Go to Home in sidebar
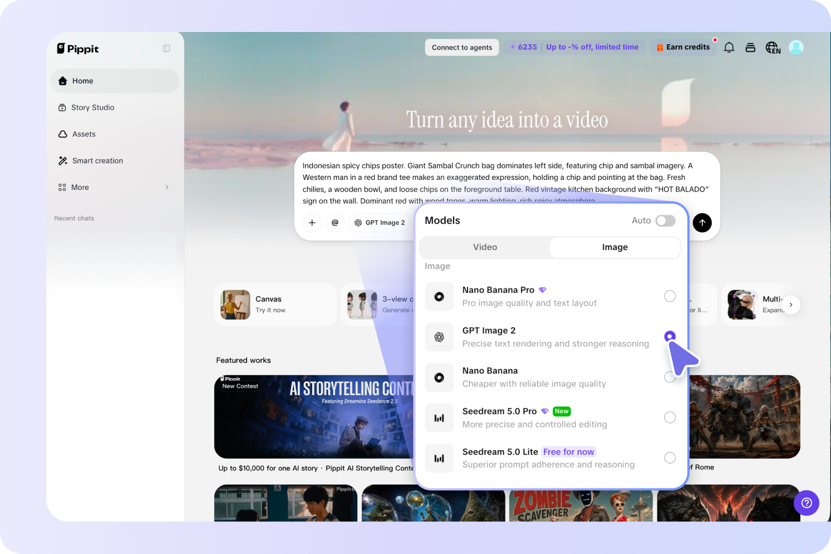Viewport: 831px width, 554px height. click(115, 81)
